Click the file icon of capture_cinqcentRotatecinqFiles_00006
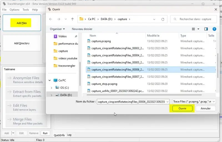 (x=89, y=69)
